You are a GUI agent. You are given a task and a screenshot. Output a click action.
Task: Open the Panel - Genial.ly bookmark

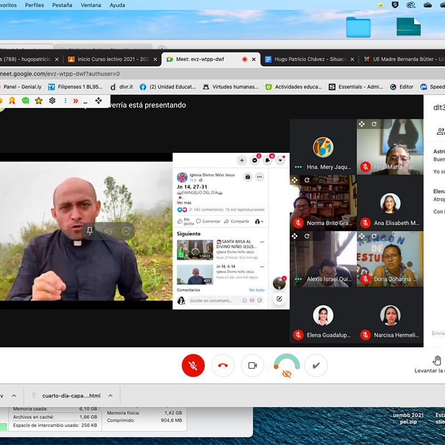(x=22, y=87)
